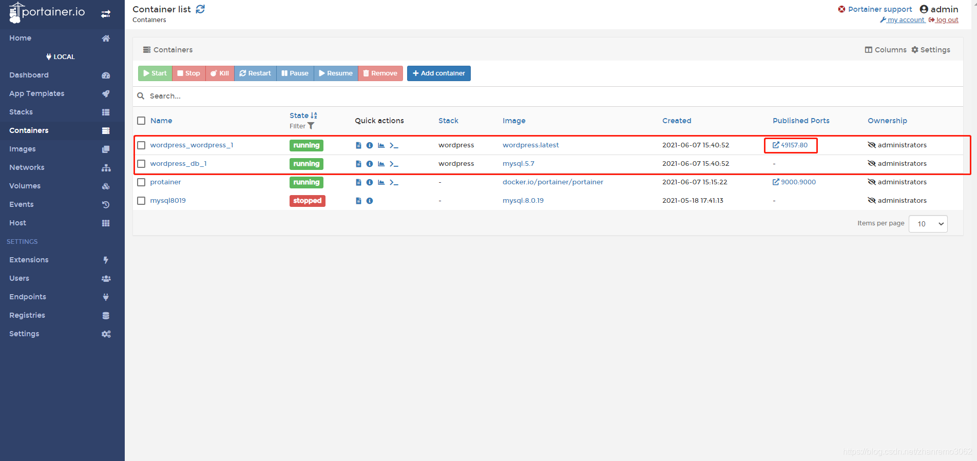Screen dimensions: 977x461
Task: Sort the table by Name column
Action: [x=161, y=121]
